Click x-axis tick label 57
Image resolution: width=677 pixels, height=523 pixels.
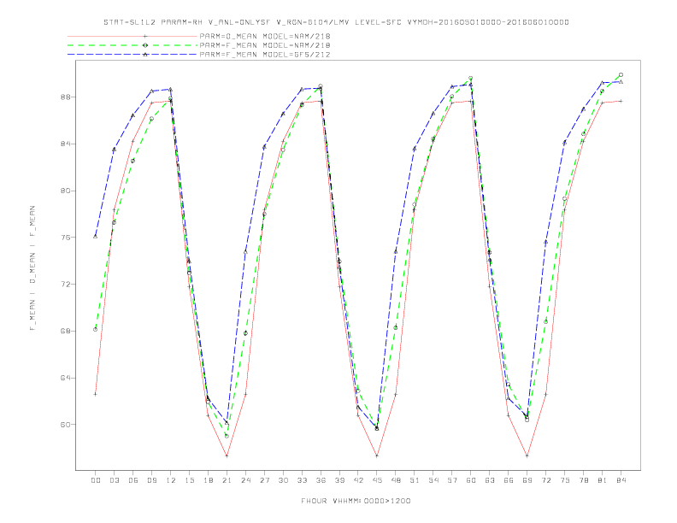point(452,480)
